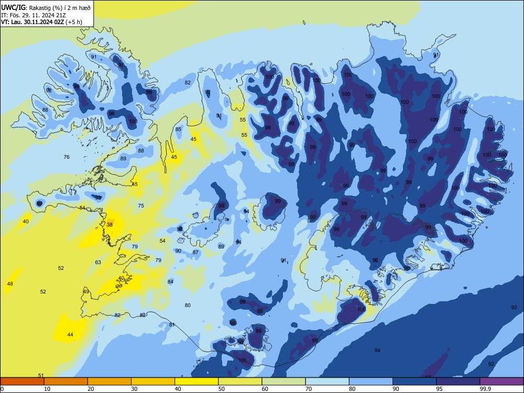Viewport: 524px width, 393px height.
Task: Select legend scale label '20'
Action: [x=91, y=389]
